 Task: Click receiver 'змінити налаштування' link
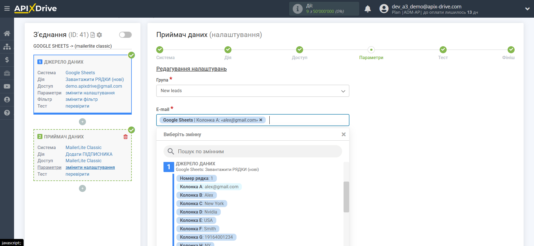(x=90, y=167)
